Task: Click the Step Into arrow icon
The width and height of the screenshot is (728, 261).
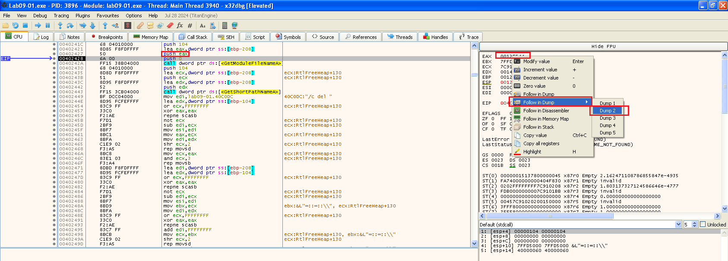Action: point(60,25)
